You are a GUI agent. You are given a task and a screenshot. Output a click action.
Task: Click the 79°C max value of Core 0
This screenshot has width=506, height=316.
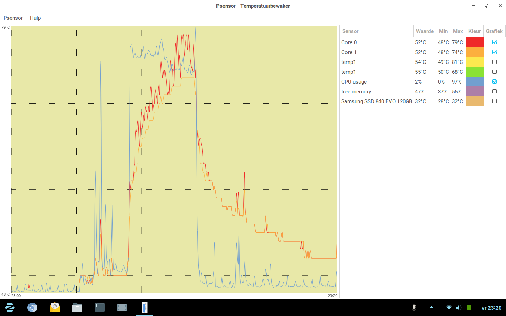click(458, 42)
